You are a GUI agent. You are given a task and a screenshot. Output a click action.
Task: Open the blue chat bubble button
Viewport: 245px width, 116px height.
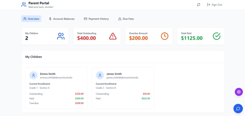(x=238, y=108)
